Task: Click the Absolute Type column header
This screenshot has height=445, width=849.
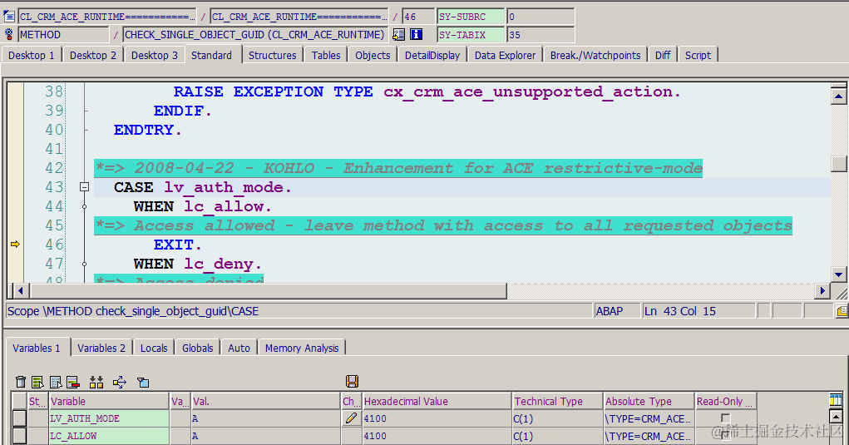Action: coord(649,401)
